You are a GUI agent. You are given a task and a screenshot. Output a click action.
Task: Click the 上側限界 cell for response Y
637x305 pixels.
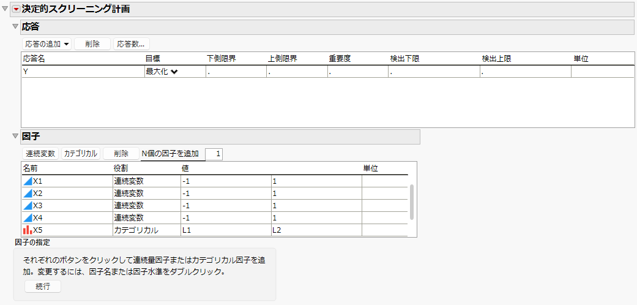click(x=297, y=72)
